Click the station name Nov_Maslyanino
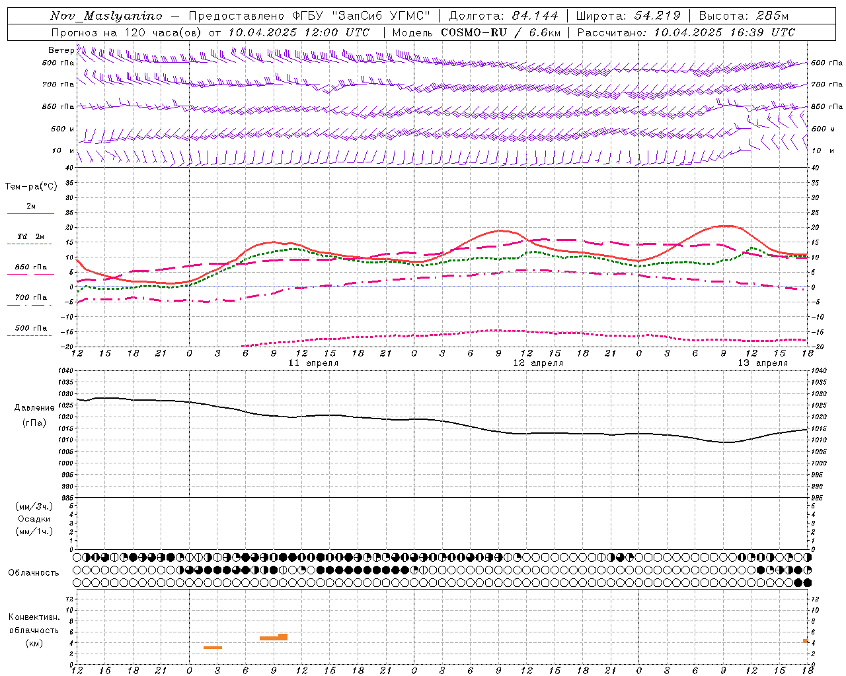 click(x=106, y=16)
